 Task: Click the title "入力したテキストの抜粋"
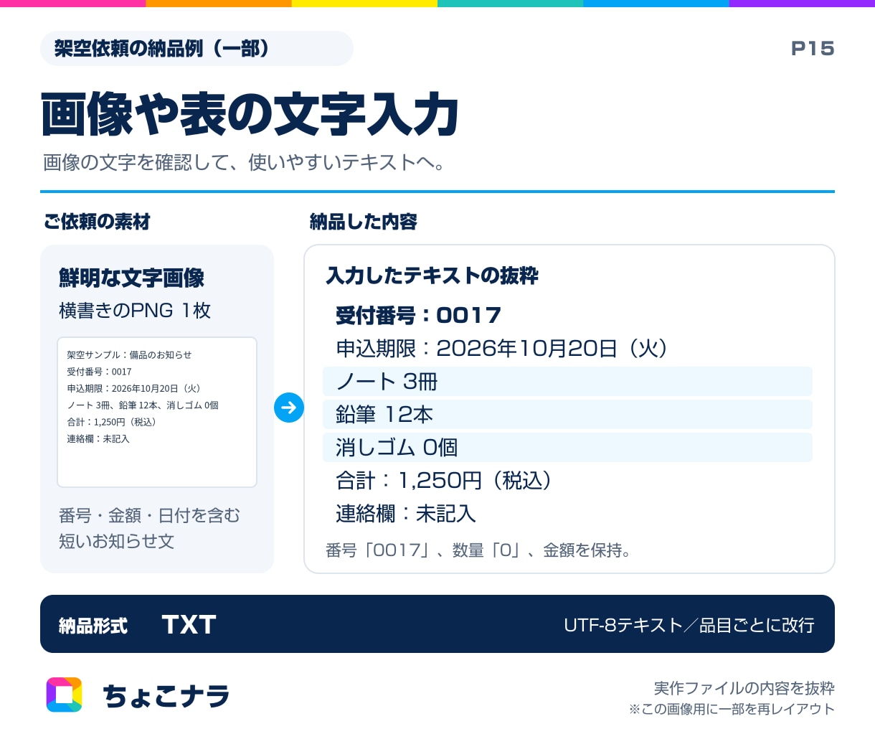coord(432,276)
